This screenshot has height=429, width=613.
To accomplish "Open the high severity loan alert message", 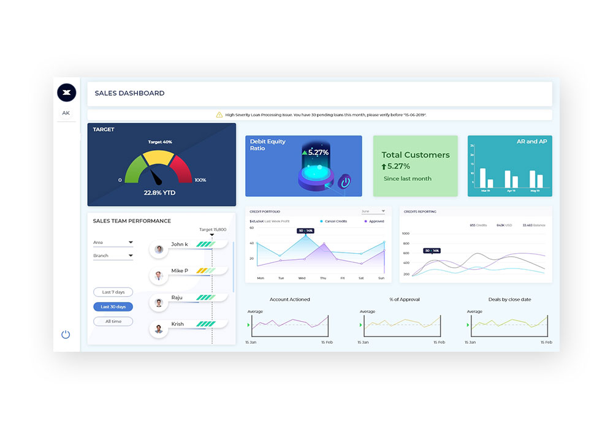I will click(x=326, y=115).
